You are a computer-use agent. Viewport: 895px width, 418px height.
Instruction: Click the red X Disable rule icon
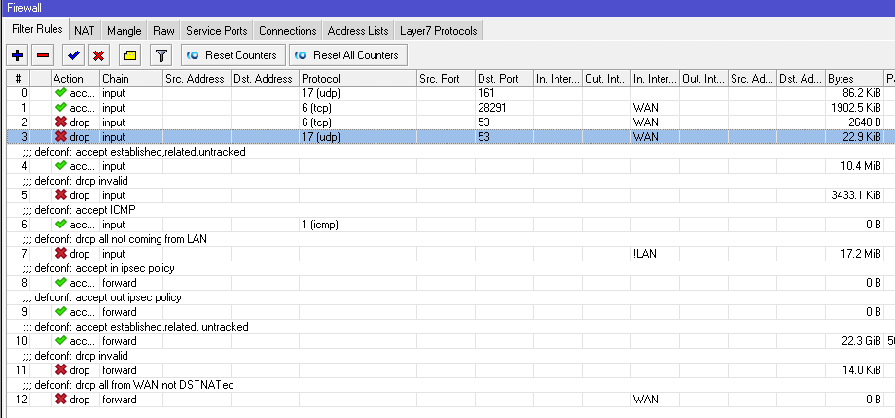tap(99, 55)
